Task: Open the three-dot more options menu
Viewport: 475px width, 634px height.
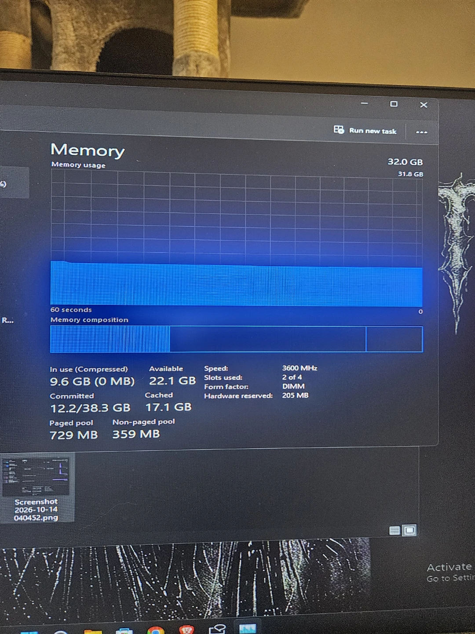Action: tap(421, 132)
